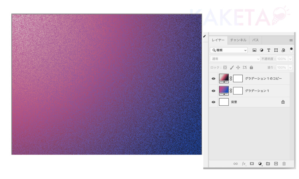This screenshot has height=179, width=299.
Task: Delete the layer with the trash icon
Action: coord(284,164)
